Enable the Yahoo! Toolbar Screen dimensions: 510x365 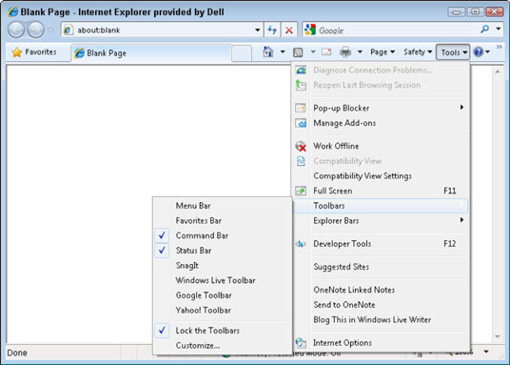[223, 311]
